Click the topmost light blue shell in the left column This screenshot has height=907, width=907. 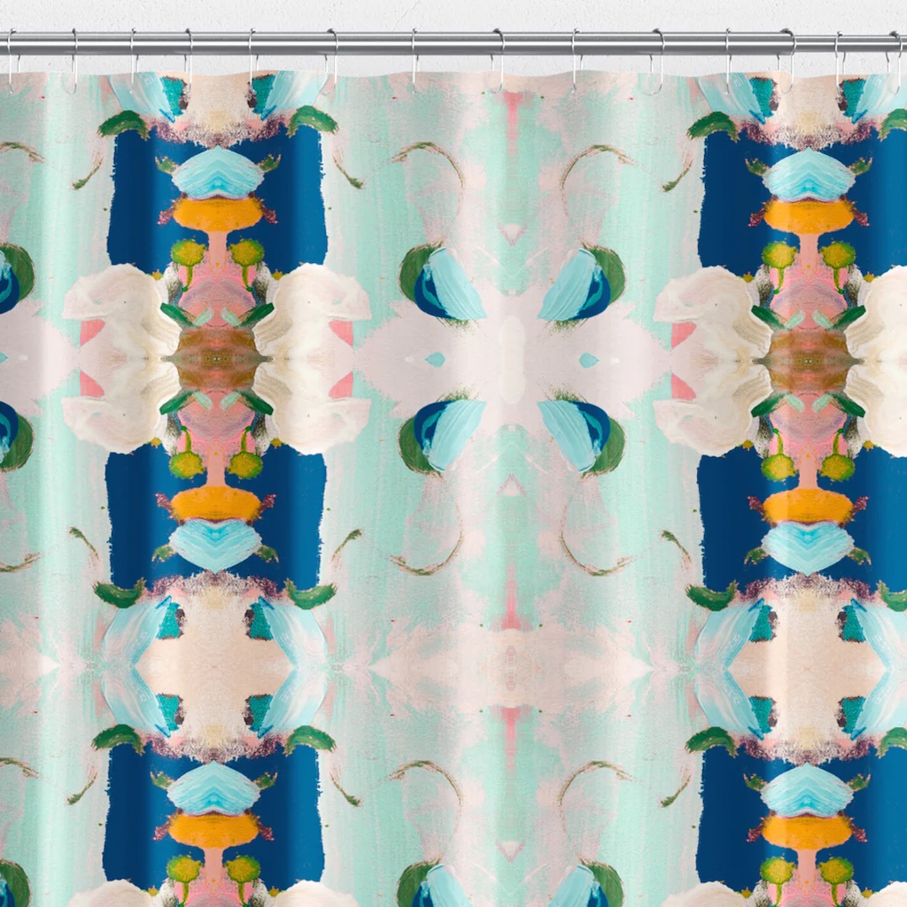pos(217,173)
